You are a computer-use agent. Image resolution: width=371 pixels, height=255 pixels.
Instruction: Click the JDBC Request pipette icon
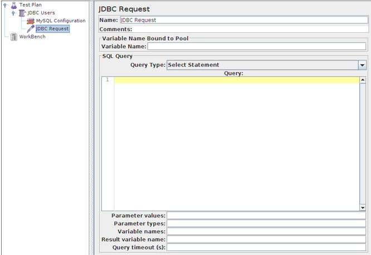[x=31, y=28]
